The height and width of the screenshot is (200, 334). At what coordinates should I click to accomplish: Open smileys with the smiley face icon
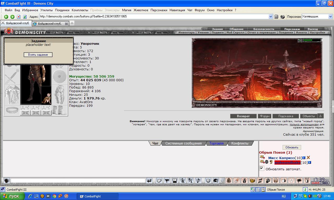(x=208, y=180)
